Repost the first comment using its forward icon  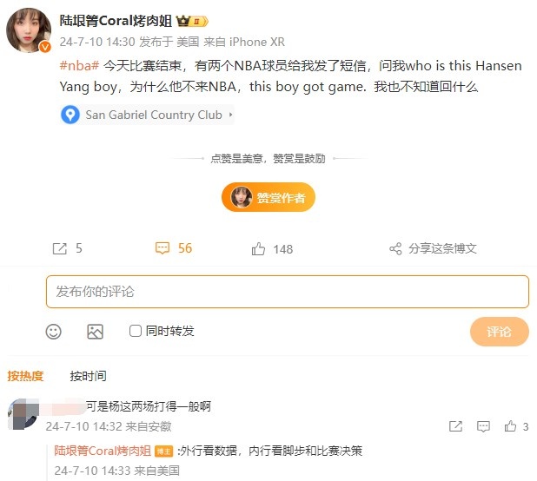(455, 426)
